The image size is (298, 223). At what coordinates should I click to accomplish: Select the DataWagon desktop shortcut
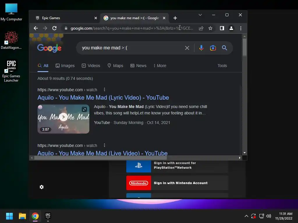click(11, 40)
